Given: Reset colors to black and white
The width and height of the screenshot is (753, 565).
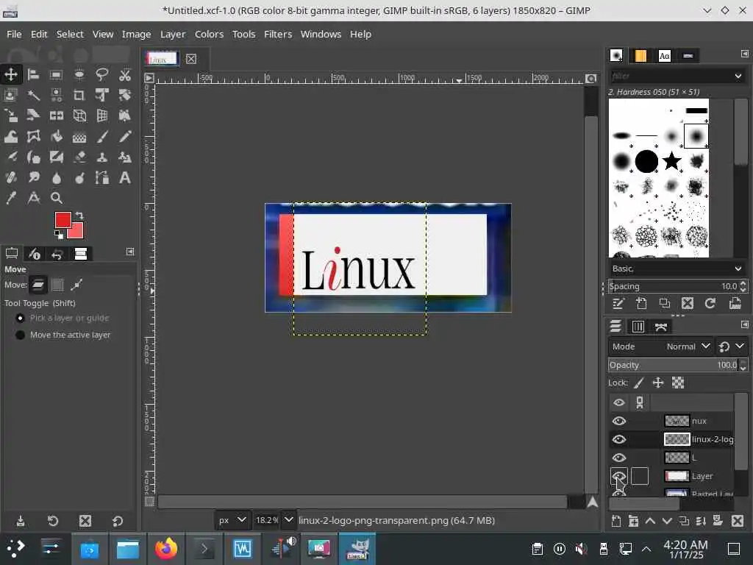Looking at the screenshot, I should tap(59, 235).
